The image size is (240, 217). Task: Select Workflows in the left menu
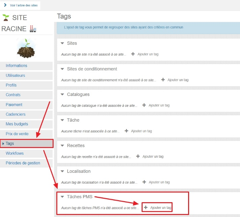click(x=14, y=153)
